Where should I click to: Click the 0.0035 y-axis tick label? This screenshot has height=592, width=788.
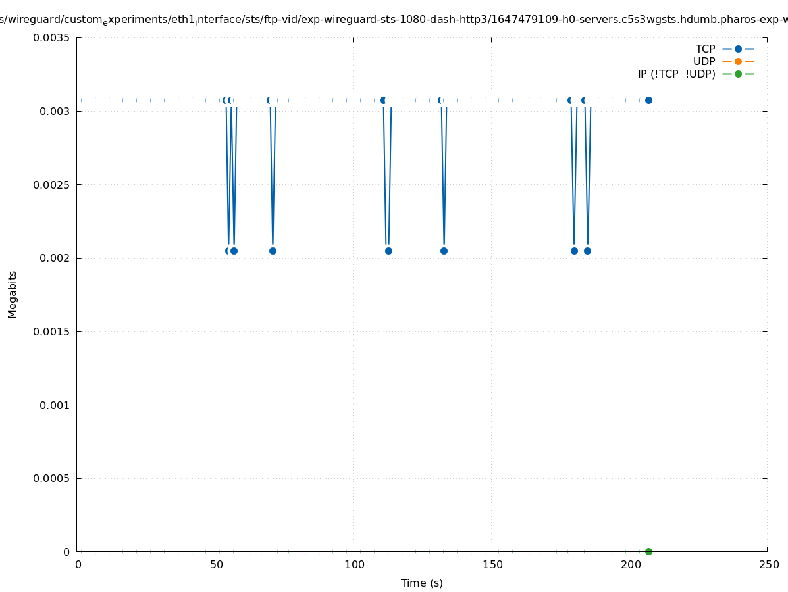click(51, 37)
